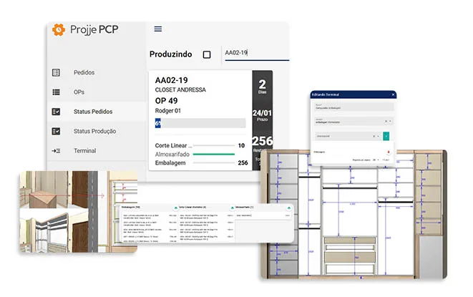Image resolution: width=473 pixels, height=297 pixels.
Task: Click the Status Pedidos checklist icon
Action: click(57, 112)
